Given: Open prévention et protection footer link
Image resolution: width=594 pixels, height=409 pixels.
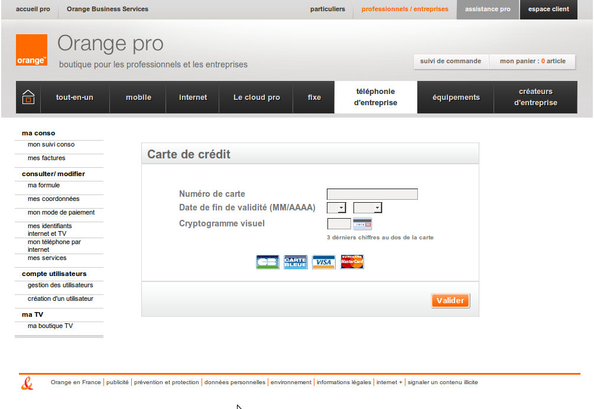Looking at the screenshot, I should pos(166,382).
